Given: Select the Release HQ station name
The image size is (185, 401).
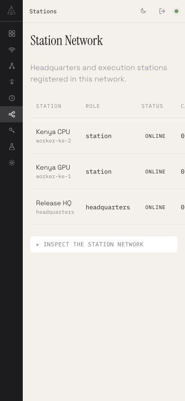Looking at the screenshot, I should tap(54, 203).
